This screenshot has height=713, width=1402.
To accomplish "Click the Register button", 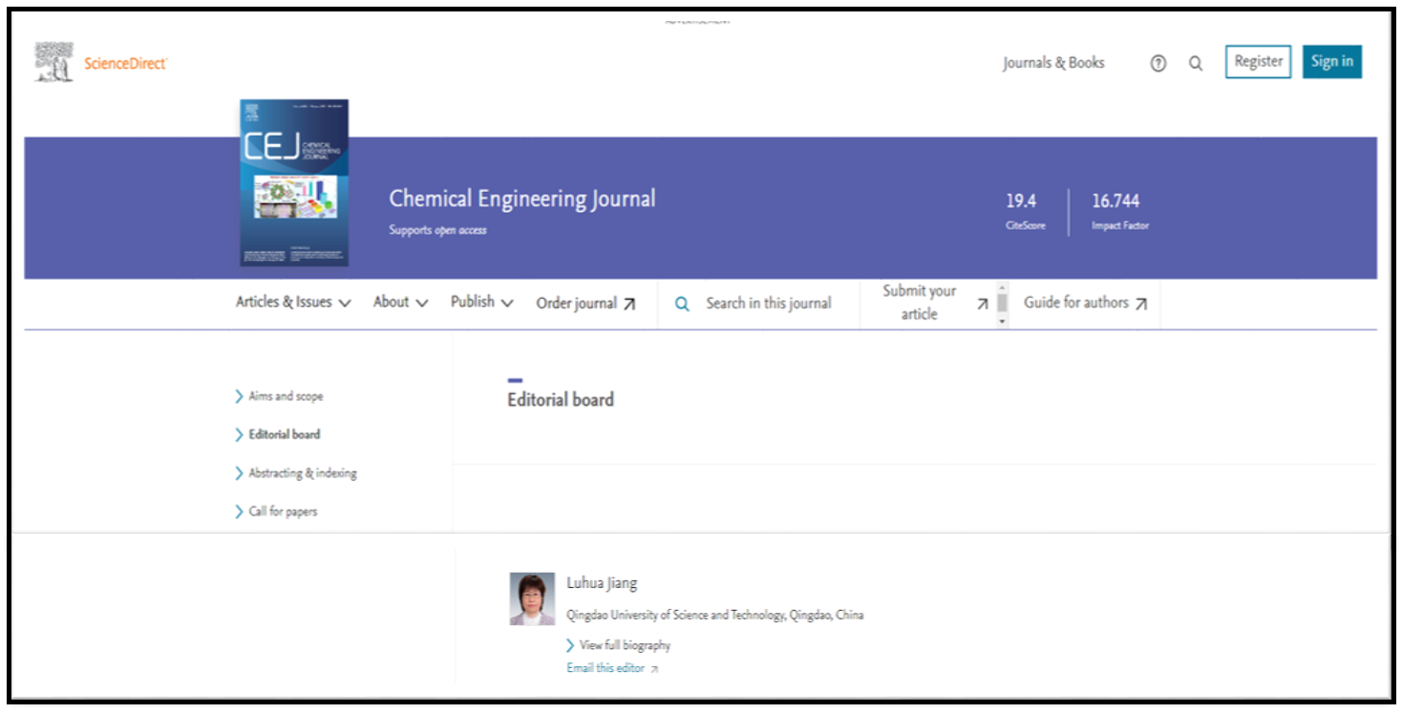I will [1258, 62].
